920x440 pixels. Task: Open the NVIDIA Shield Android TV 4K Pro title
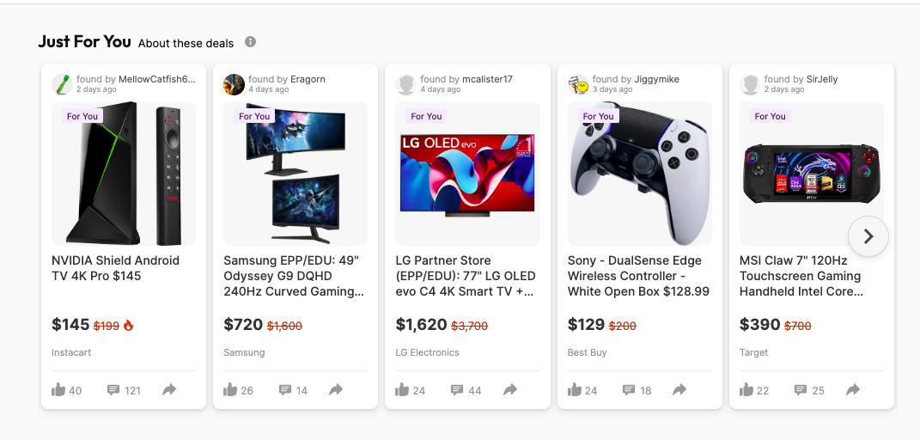pos(116,268)
